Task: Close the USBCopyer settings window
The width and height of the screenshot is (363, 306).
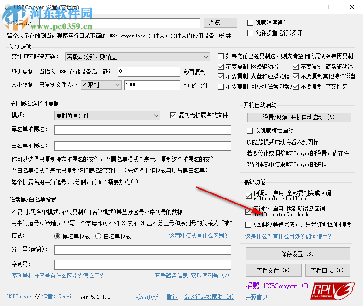Action: point(352,7)
